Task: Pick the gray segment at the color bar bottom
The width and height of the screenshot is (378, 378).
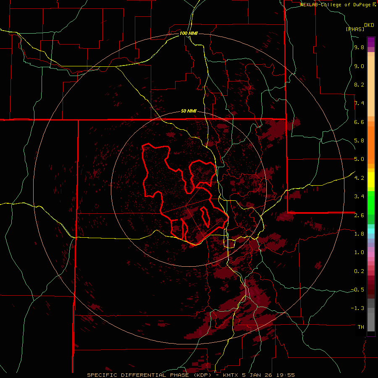Action: click(371, 322)
